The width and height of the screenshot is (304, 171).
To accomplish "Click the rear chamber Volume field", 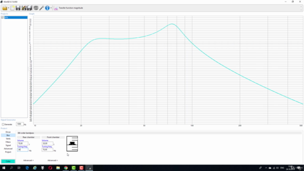I will [23, 143].
